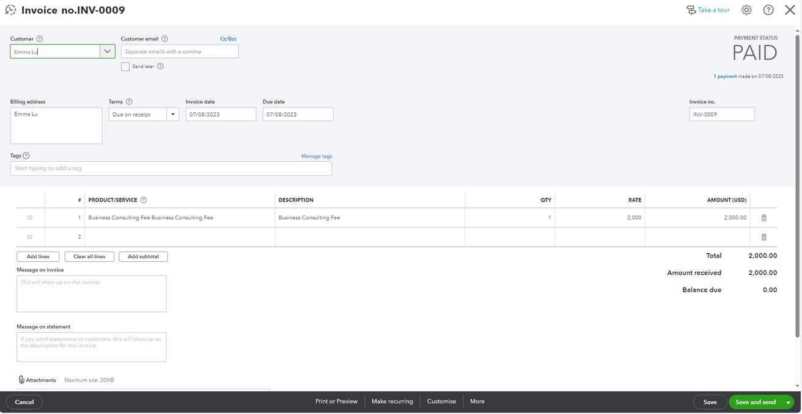Viewport: 802px width, 414px height.
Task: Click the Send later help icon
Action: tap(160, 67)
